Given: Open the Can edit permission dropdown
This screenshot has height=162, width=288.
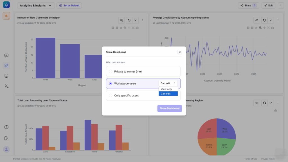Looking at the screenshot, I should click(x=168, y=84).
